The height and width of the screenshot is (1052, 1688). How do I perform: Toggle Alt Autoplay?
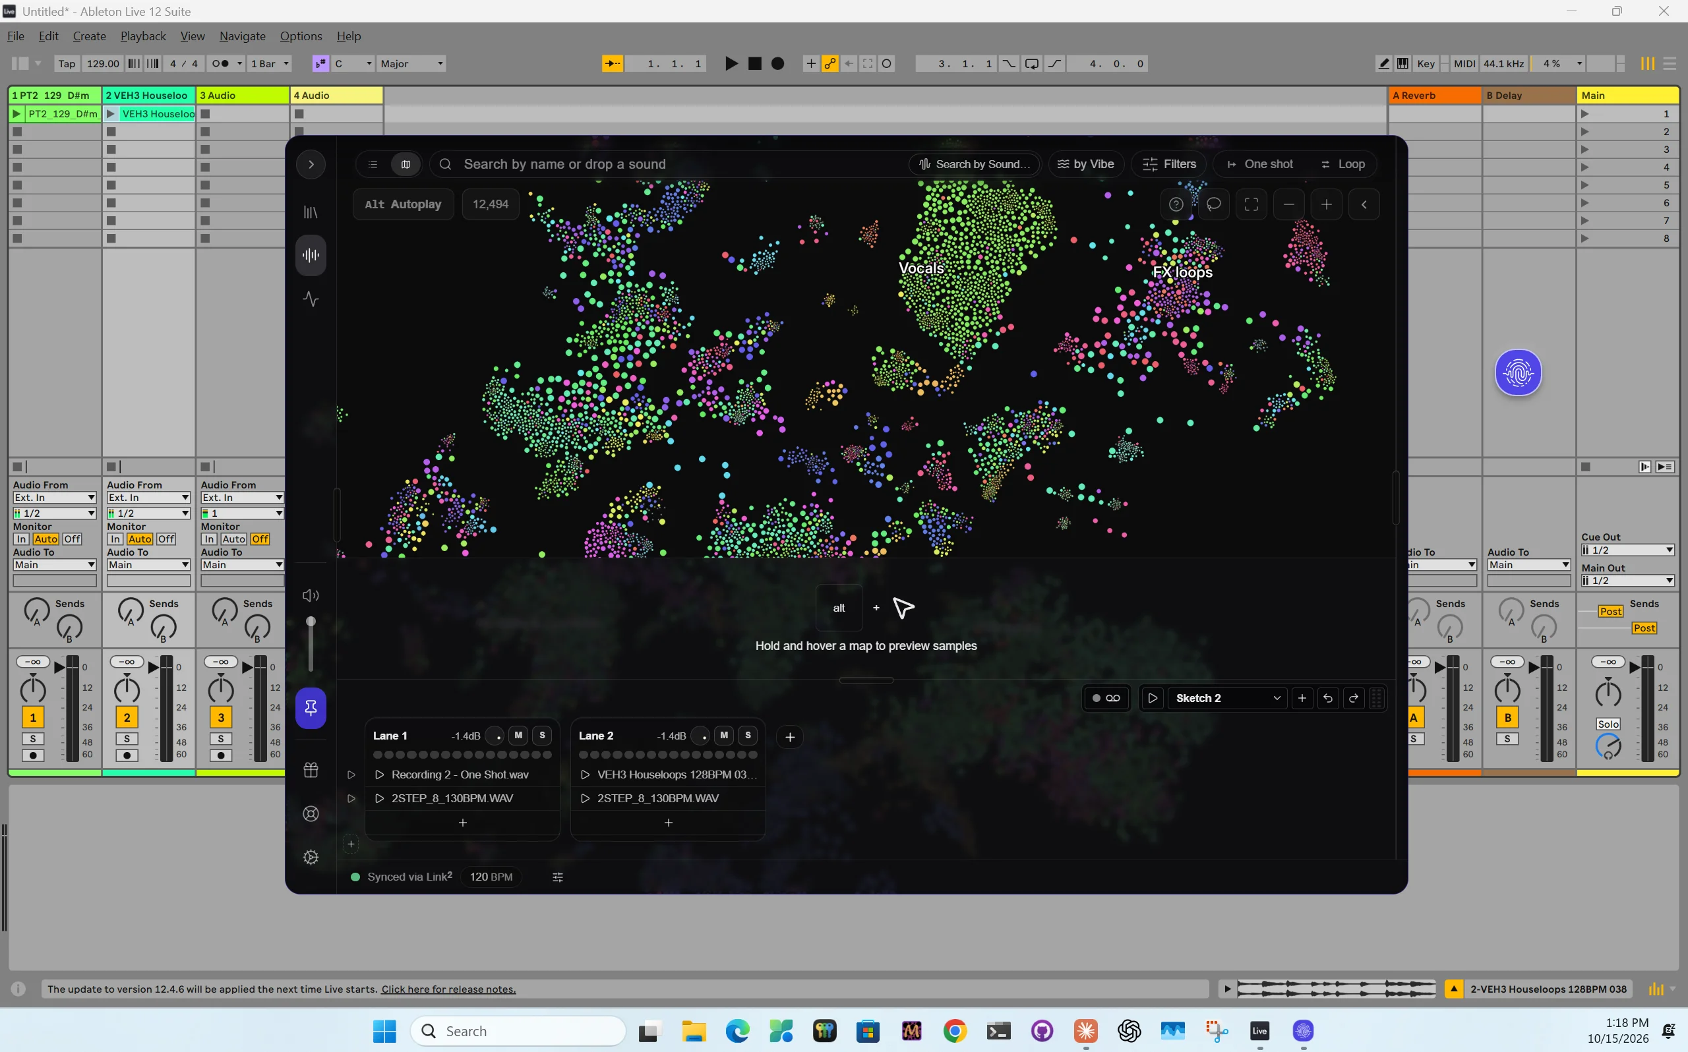pyautogui.click(x=403, y=204)
